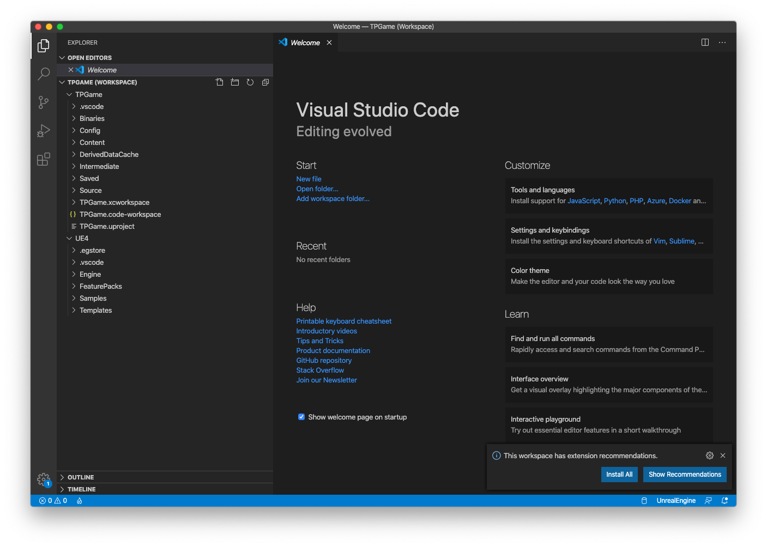Open the Tips and Tricks link
This screenshot has height=547, width=767.
pyautogui.click(x=319, y=341)
